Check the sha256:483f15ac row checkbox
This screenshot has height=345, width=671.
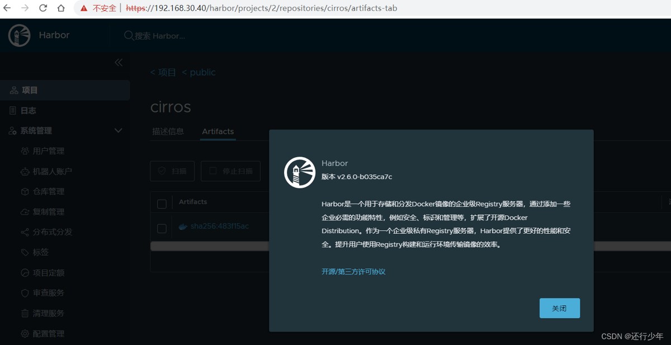click(x=162, y=228)
